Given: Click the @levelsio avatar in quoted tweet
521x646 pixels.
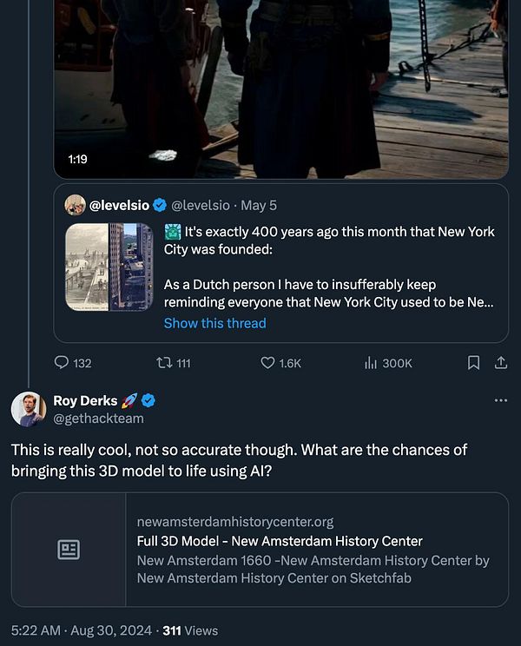Looking at the screenshot, I should coord(75,205).
